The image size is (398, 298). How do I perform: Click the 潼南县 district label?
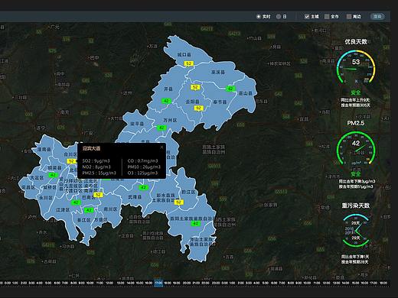pyautogui.click(x=44, y=150)
